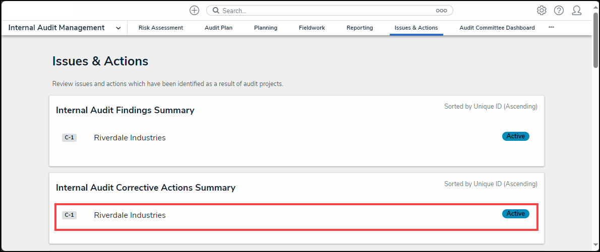Open the help question mark icon
The width and height of the screenshot is (600, 252).
pyautogui.click(x=559, y=11)
